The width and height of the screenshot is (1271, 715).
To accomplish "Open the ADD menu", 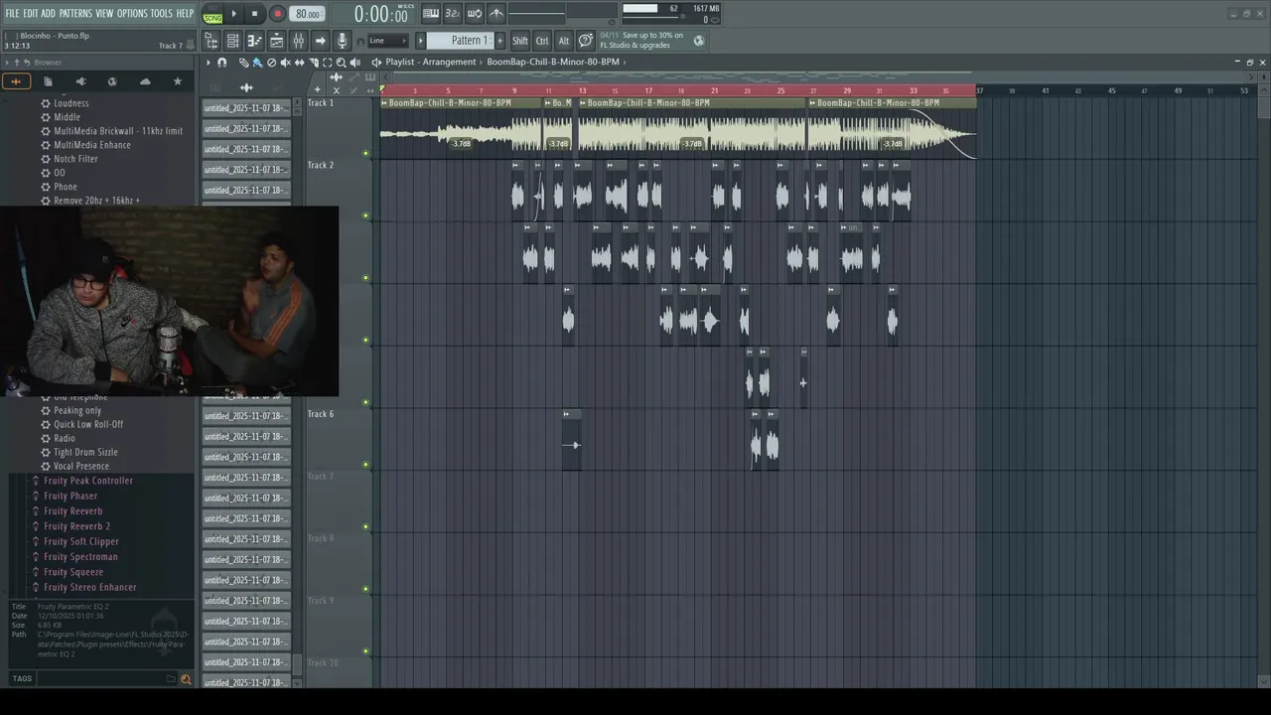I will [x=49, y=13].
